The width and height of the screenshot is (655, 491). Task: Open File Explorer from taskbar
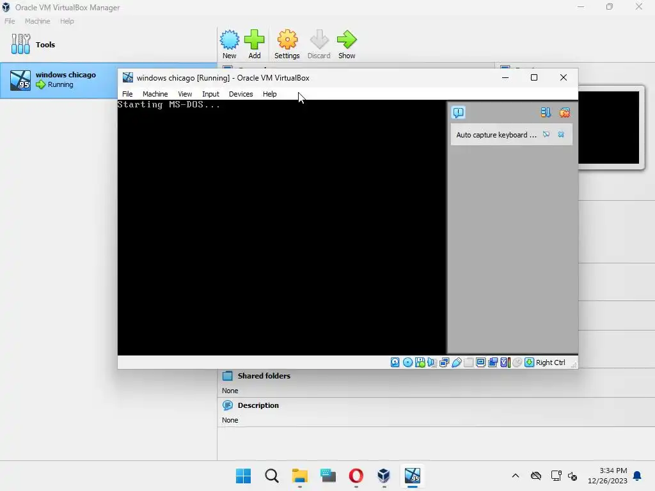[x=299, y=476]
